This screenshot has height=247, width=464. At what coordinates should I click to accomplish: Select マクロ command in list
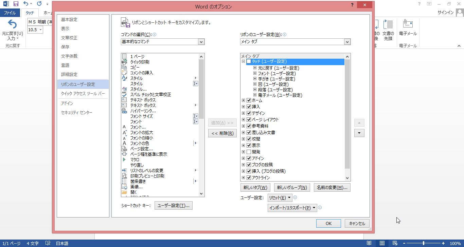click(135, 159)
